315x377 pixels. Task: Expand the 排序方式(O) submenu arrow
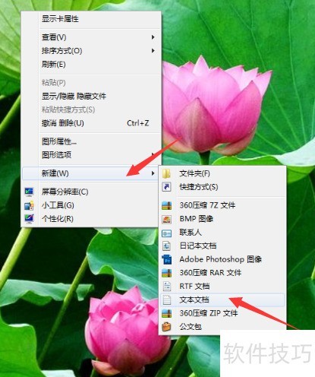click(153, 51)
